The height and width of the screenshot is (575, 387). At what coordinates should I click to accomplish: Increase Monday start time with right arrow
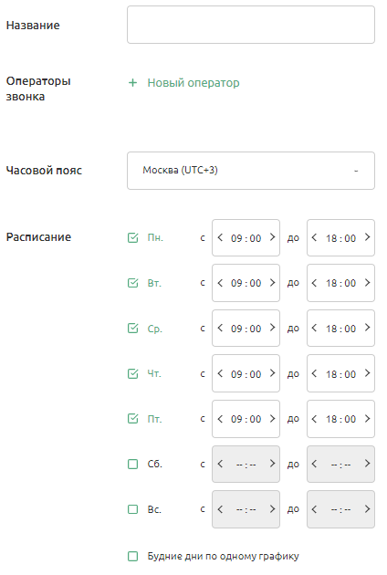click(272, 237)
